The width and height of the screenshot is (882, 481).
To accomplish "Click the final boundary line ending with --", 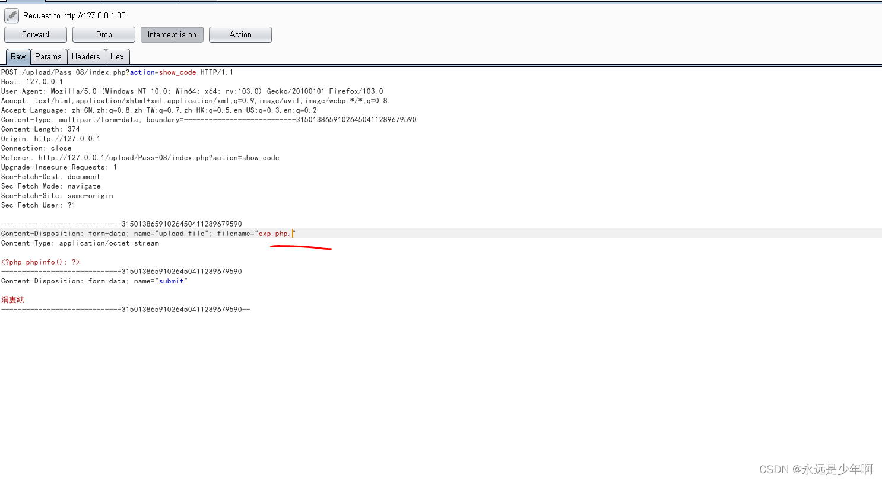I will (126, 310).
